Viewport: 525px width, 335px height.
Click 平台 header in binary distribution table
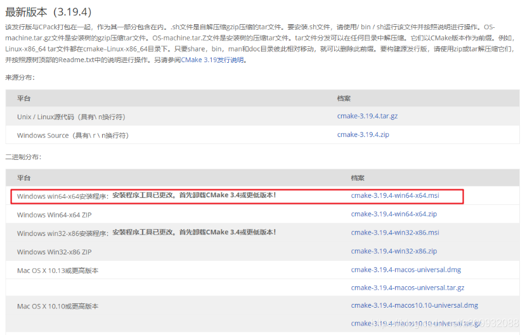(x=23, y=178)
